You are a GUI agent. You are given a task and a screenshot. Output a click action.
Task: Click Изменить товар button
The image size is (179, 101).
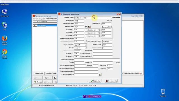51,73
